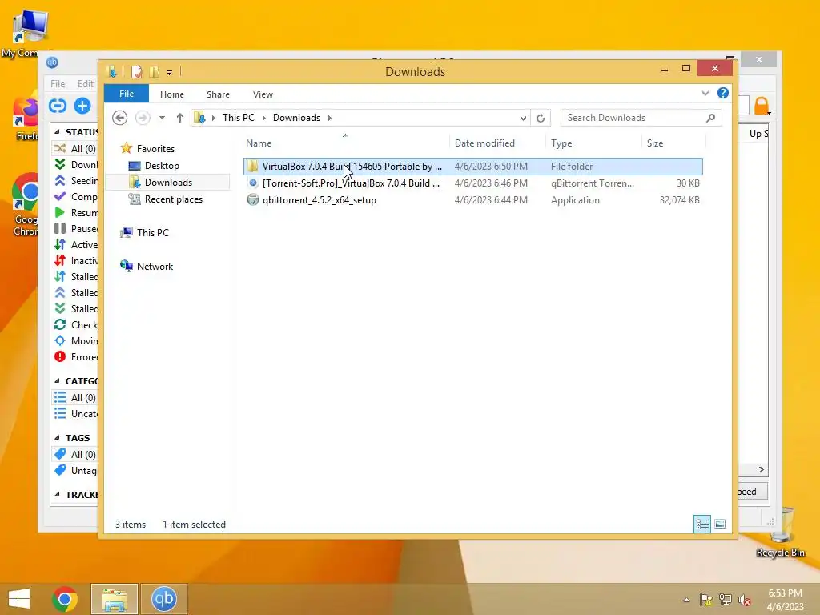Open address bar history dropdown
Viewport: 820px width, 615px height.
click(x=522, y=119)
